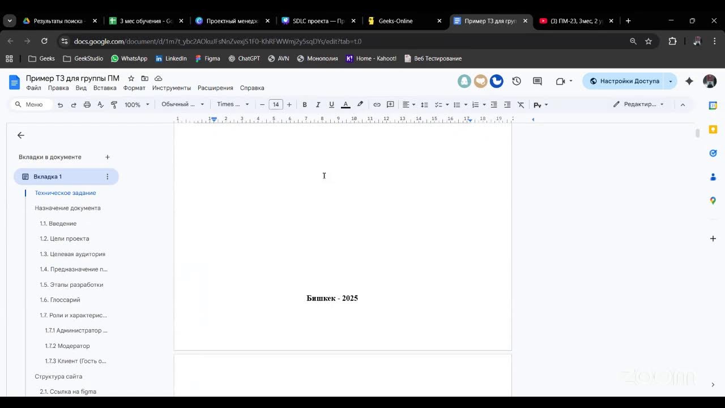Image resolution: width=725 pixels, height=408 pixels.
Task: Clear text formatting
Action: 521,105
